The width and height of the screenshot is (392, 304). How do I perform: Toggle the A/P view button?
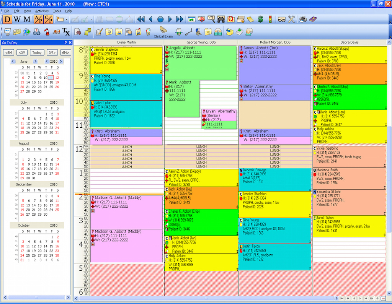39,19
